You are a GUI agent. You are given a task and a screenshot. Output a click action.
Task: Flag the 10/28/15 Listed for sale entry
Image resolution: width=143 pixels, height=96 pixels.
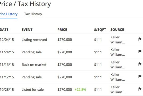[140, 89]
